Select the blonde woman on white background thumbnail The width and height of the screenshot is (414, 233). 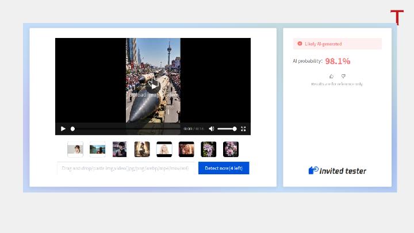(164, 149)
